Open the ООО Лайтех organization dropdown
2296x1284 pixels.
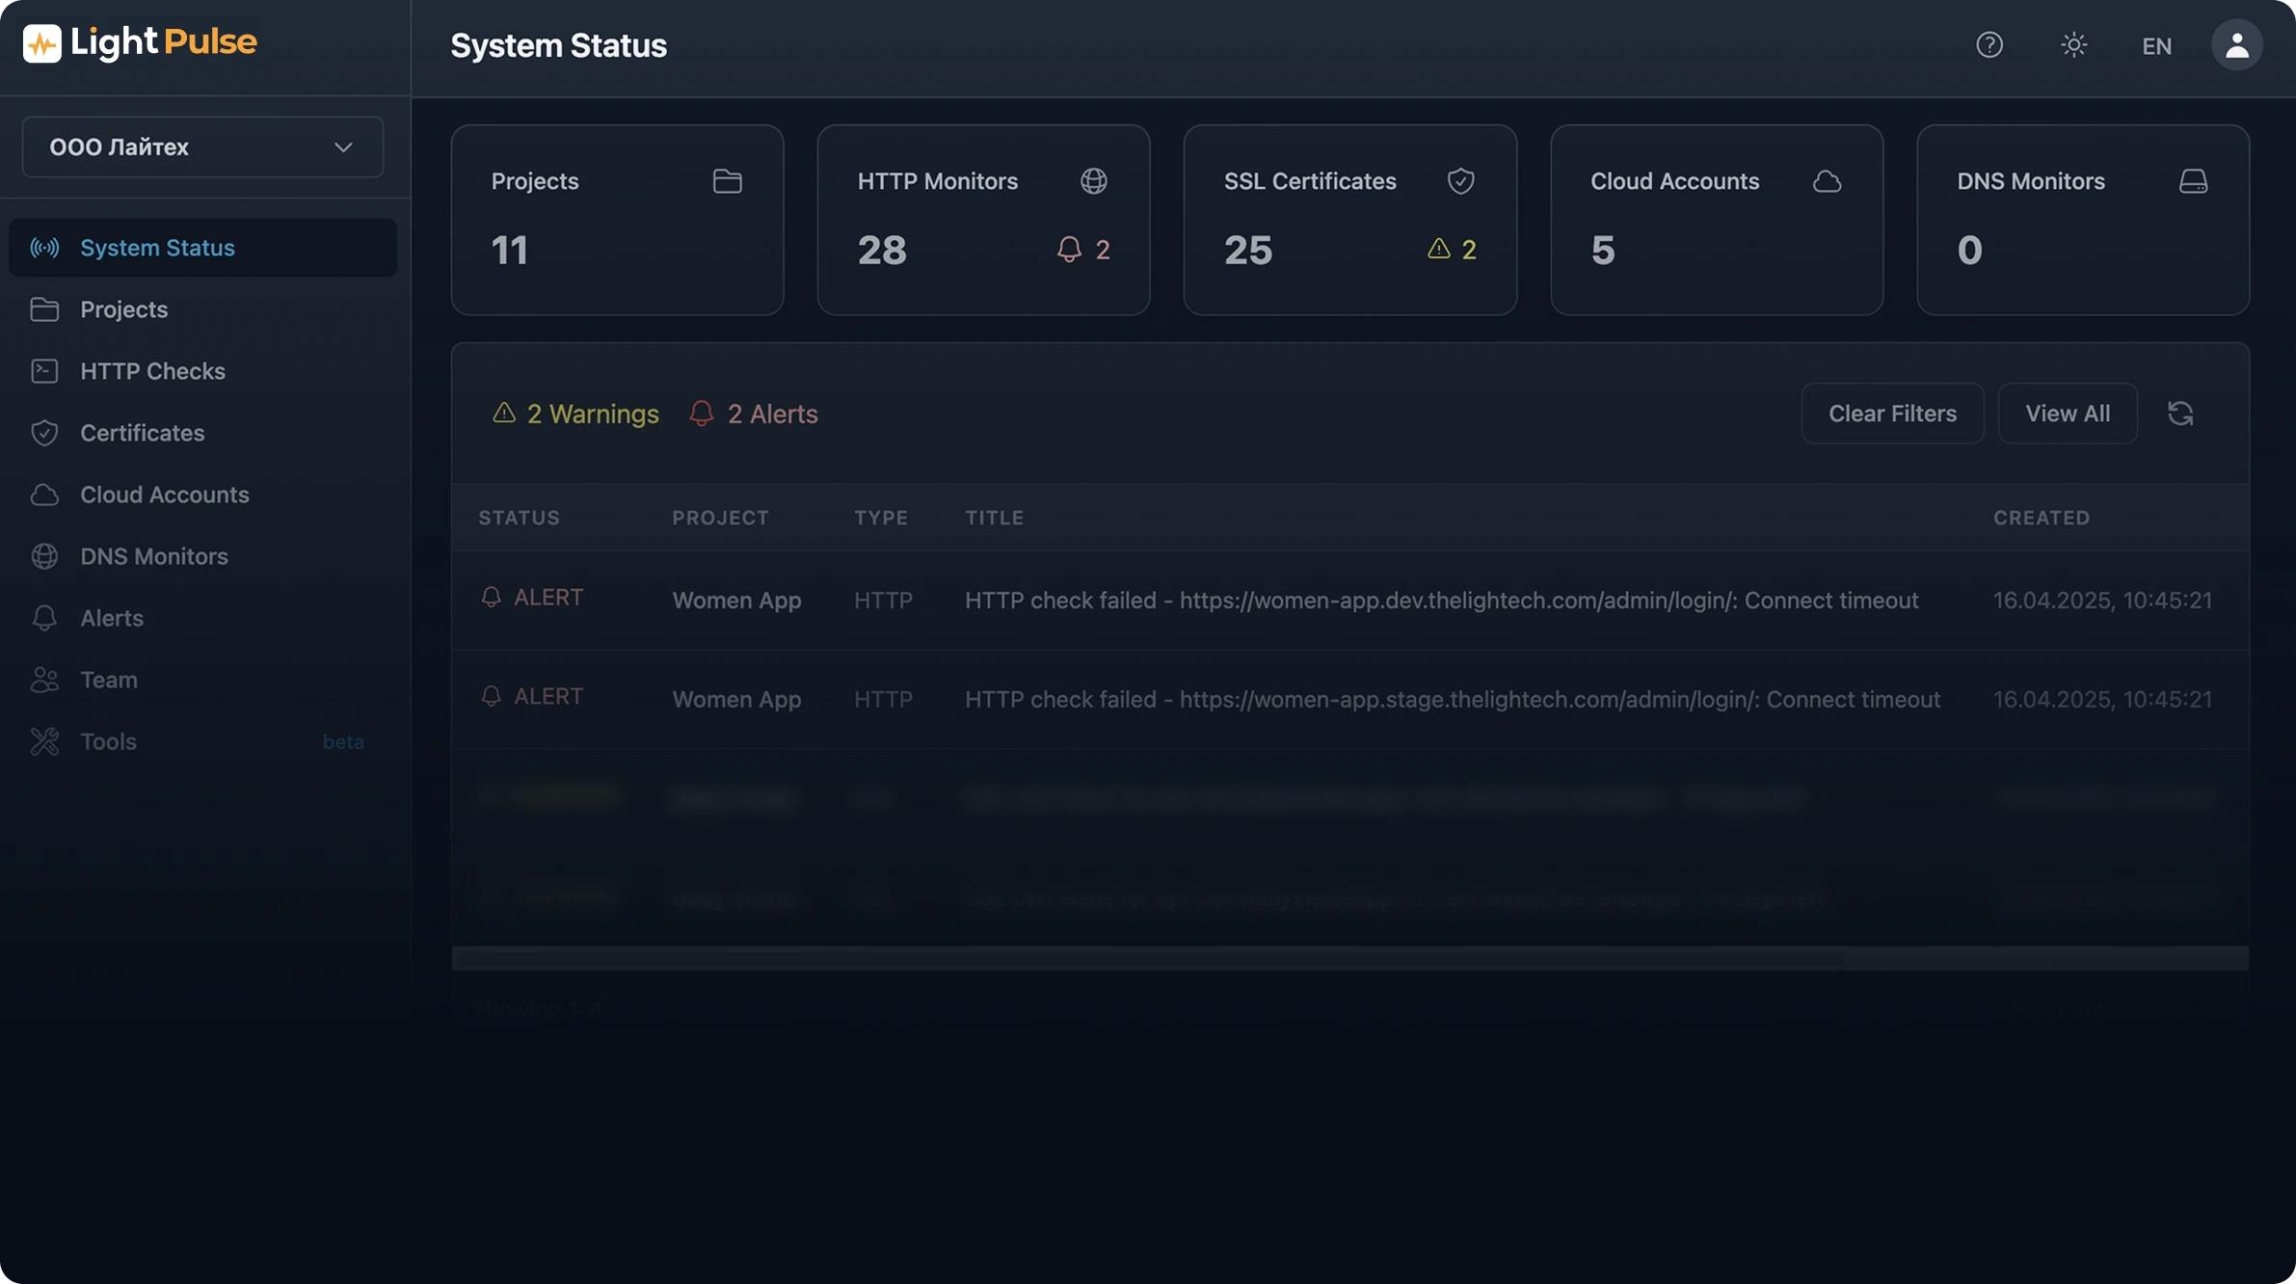(202, 147)
